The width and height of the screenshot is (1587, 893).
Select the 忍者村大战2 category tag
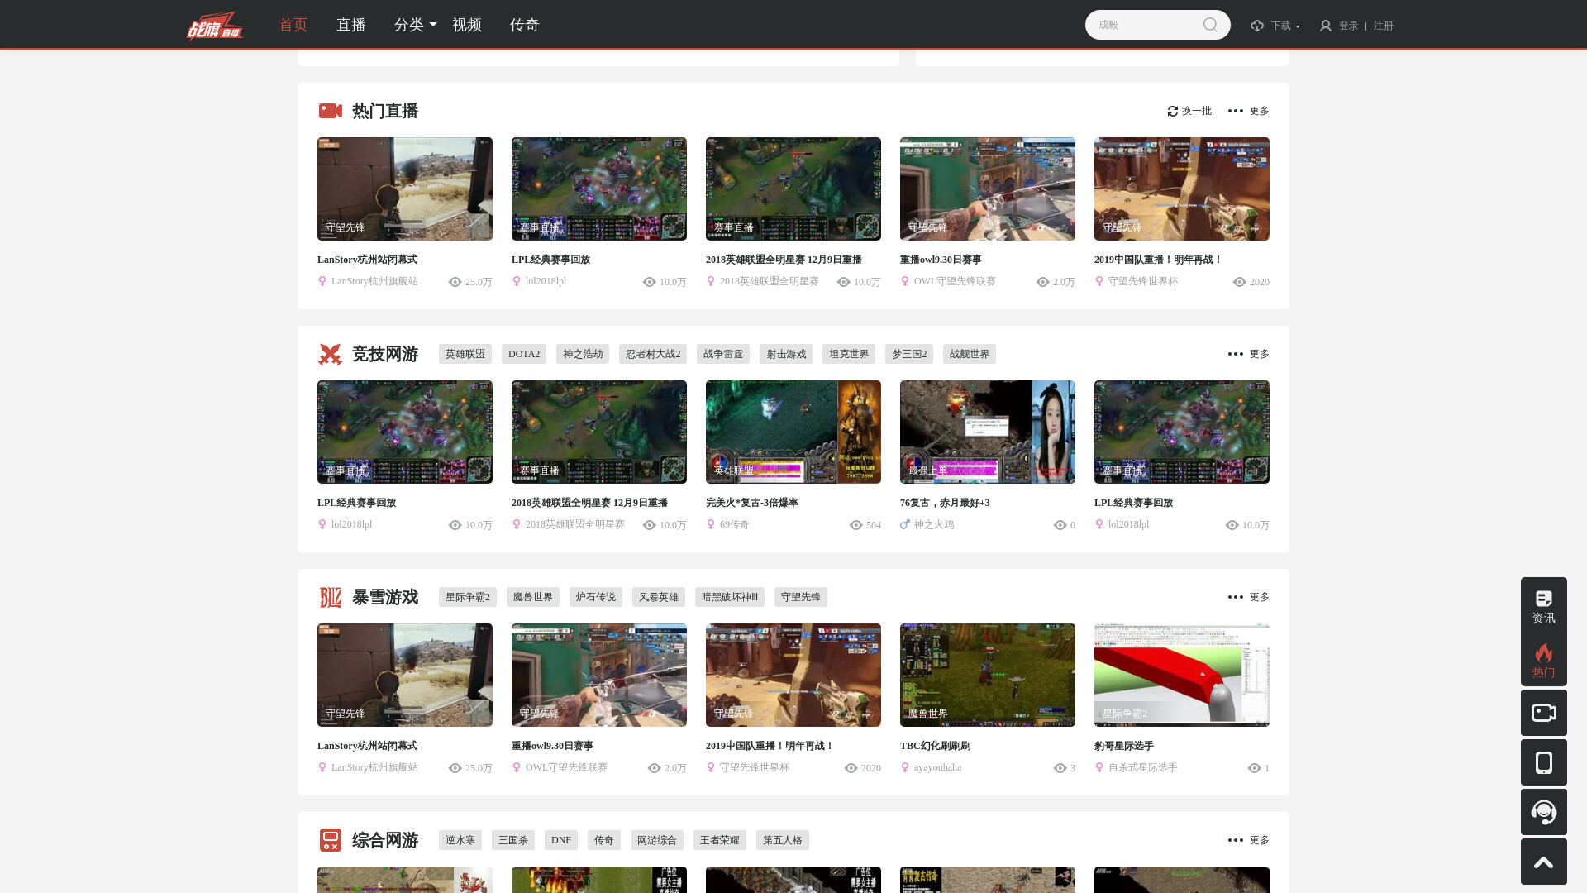click(653, 354)
